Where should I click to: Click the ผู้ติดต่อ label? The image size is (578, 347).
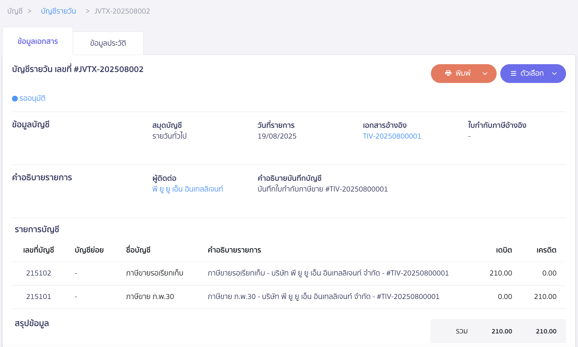coord(164,178)
